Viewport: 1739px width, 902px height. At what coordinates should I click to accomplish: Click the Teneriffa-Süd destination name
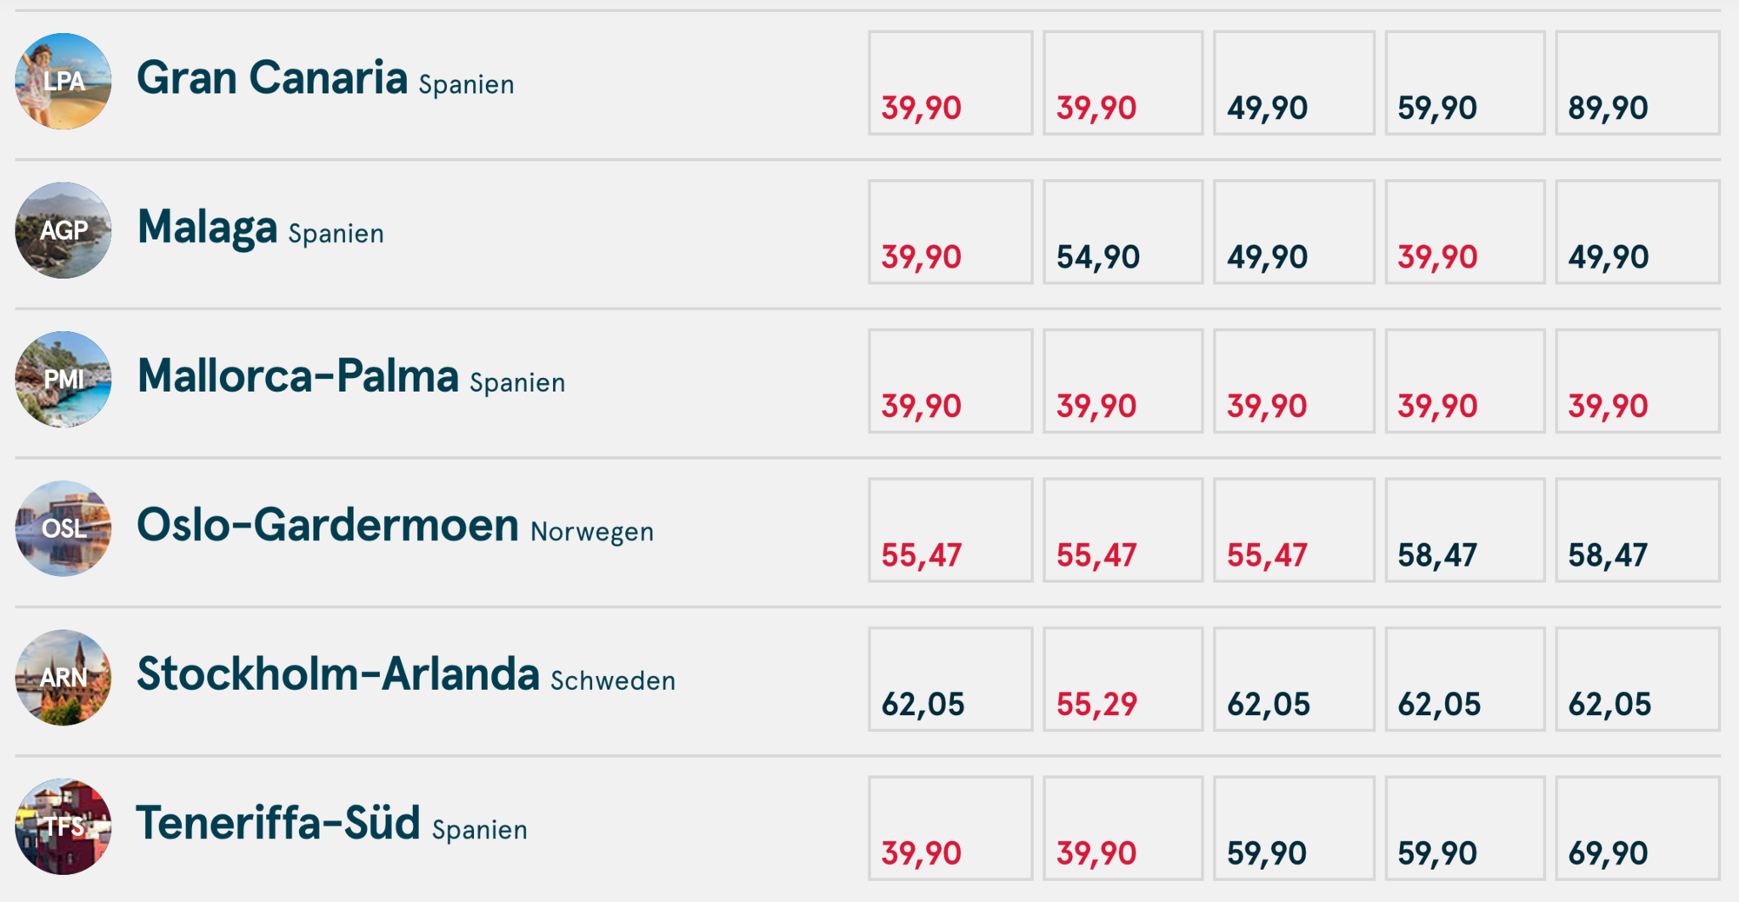pos(278,824)
